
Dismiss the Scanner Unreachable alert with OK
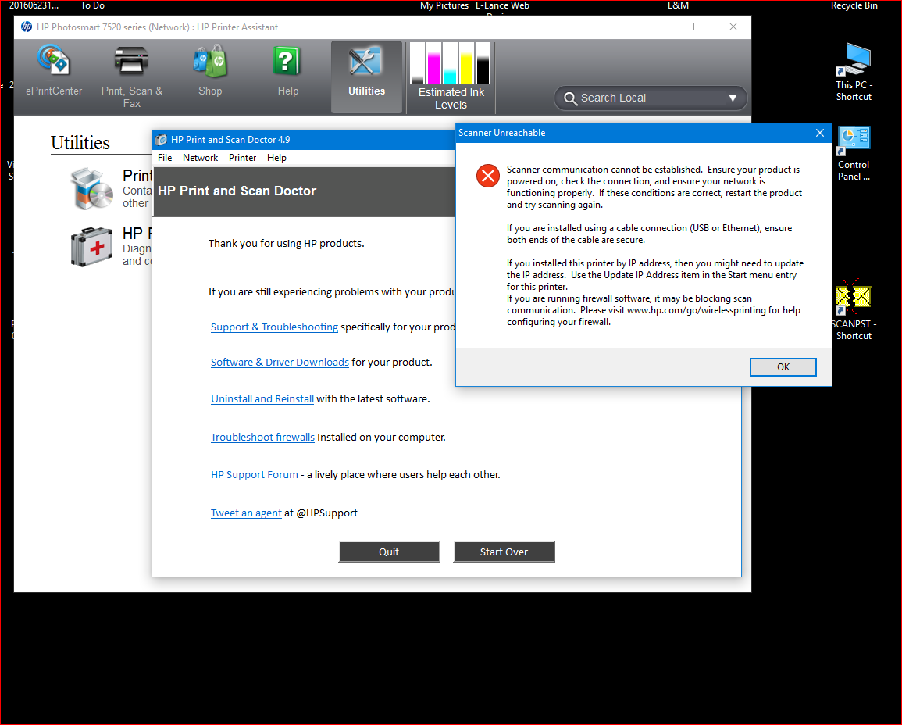click(783, 366)
